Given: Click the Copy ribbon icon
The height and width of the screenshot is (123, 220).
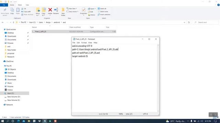Looking at the screenshot, I should pos(12,11).
